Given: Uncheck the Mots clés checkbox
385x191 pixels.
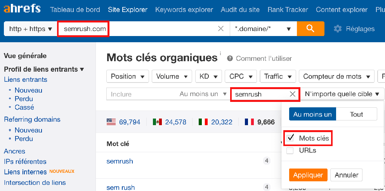Looking at the screenshot, I should (290, 138).
